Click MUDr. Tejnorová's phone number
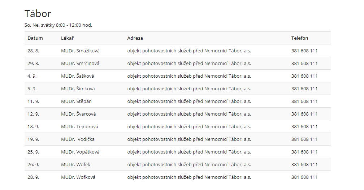Image resolution: width=364 pixels, height=190 pixels. tap(304, 127)
